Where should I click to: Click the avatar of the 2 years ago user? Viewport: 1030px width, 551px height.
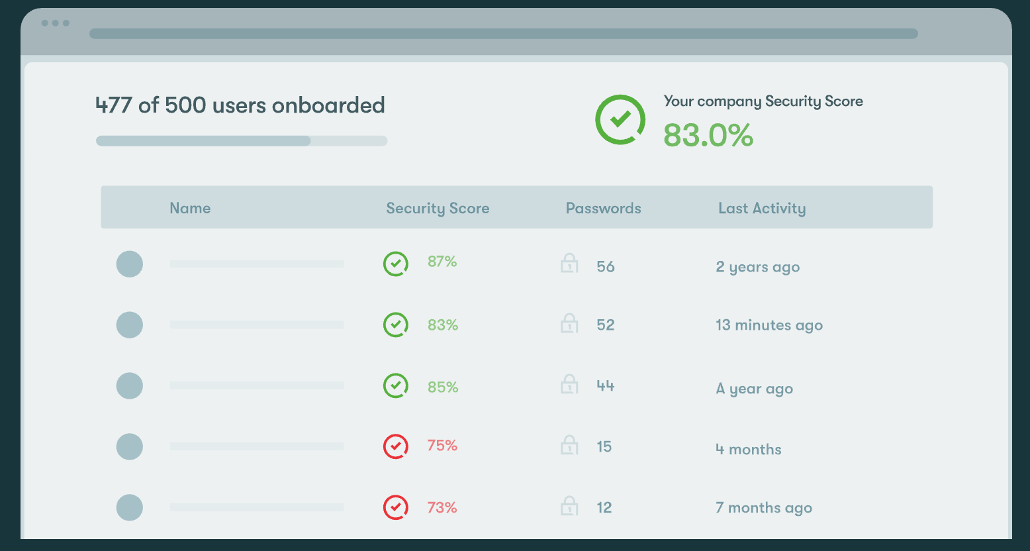pos(130,264)
